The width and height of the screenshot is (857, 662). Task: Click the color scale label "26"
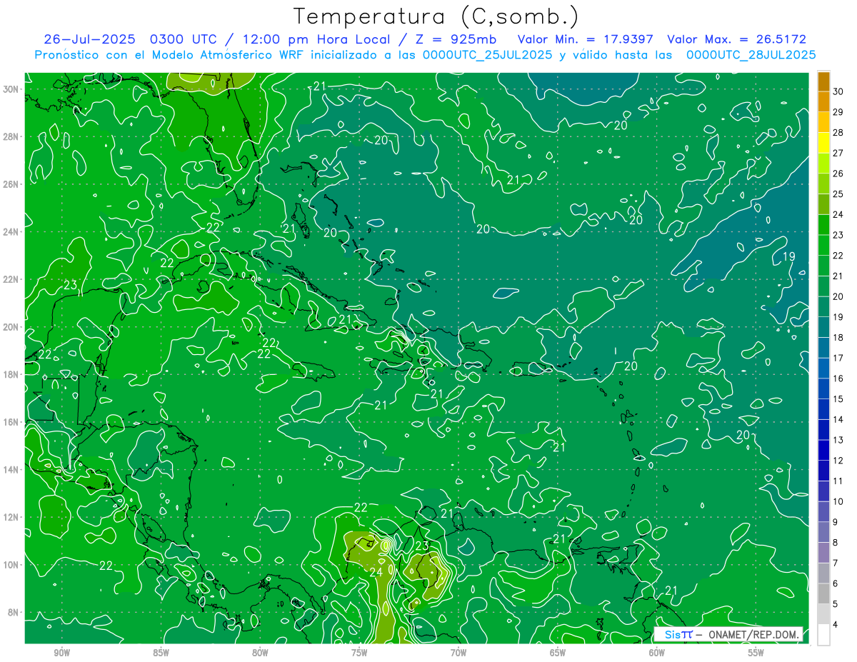(x=838, y=174)
